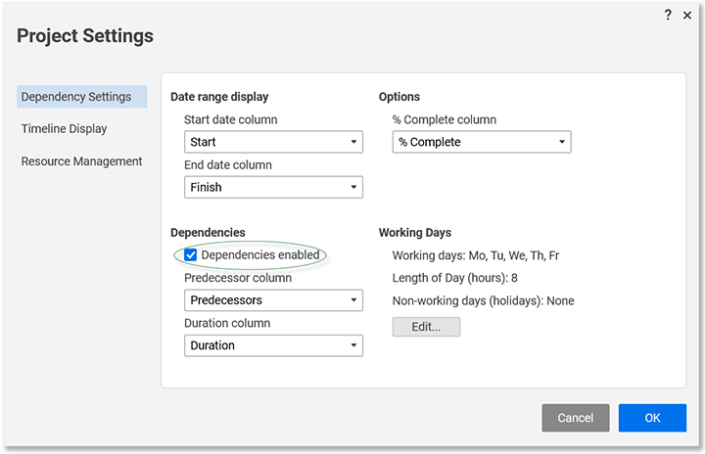Click the Edit... working days button
The image size is (705, 454).
[x=426, y=327]
